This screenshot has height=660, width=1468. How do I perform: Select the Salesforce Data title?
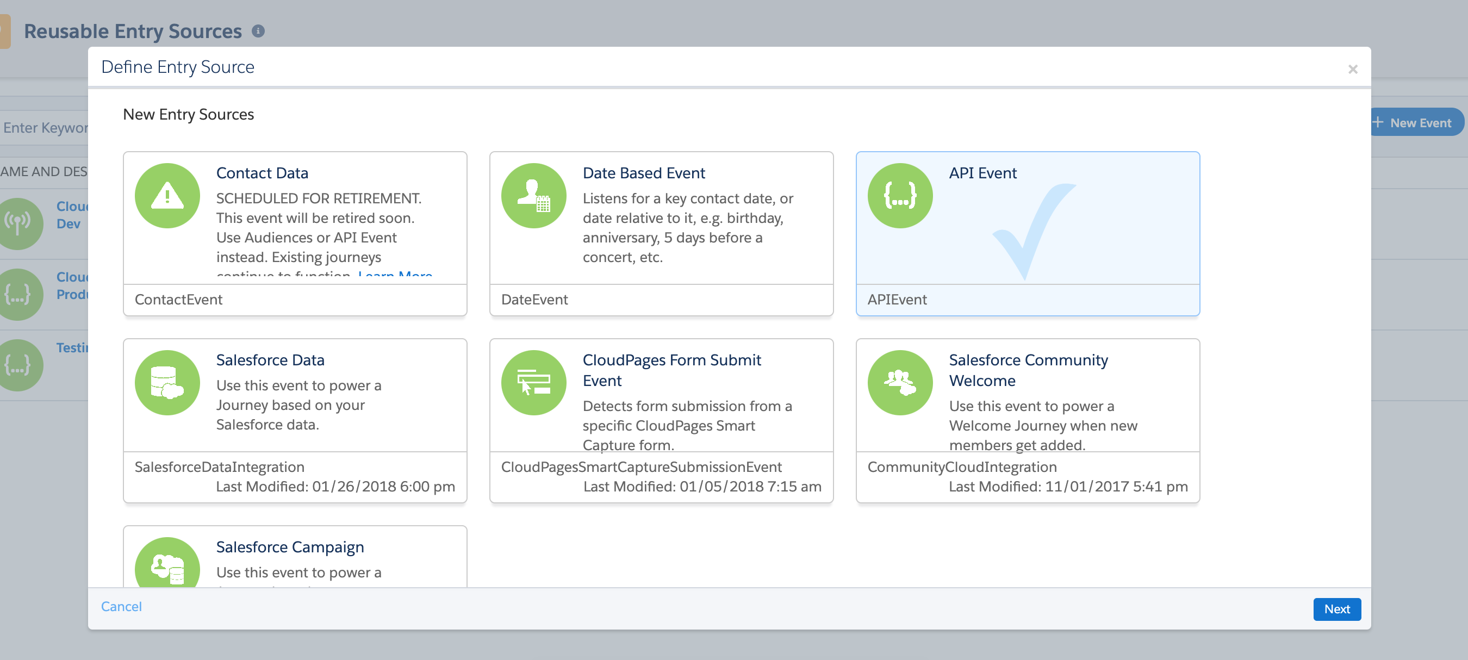point(270,360)
